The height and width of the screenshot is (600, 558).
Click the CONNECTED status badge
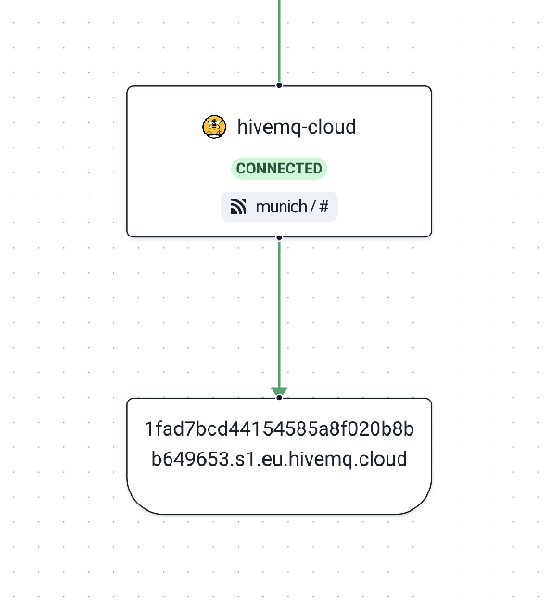[279, 169]
